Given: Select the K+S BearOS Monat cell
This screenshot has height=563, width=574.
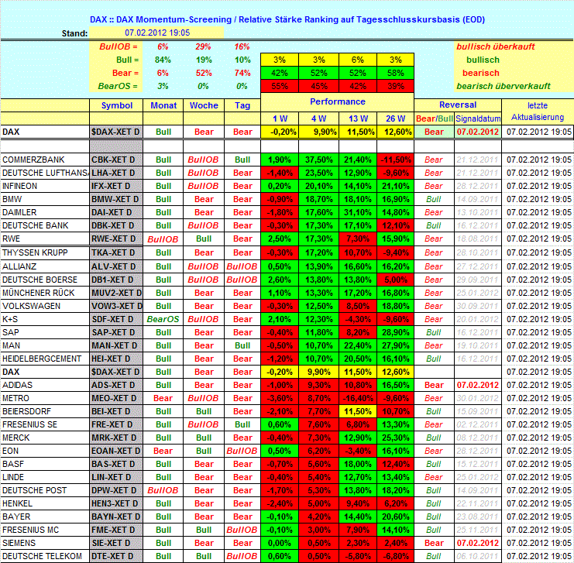Looking at the screenshot, I should coord(163,318).
